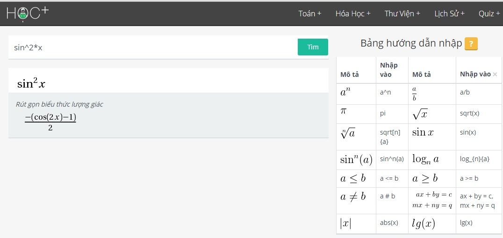Click the absolute value |x| symbol
Image resolution: width=503 pixels, height=238 pixels.
[x=345, y=224]
